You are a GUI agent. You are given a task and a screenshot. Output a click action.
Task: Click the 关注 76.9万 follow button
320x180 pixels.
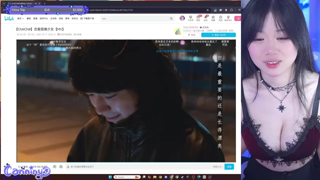click(218, 35)
